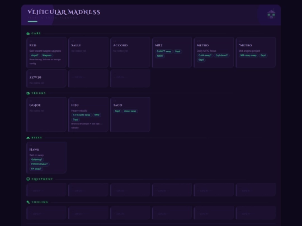Open the Hawk bike card

pyautogui.click(x=46, y=157)
